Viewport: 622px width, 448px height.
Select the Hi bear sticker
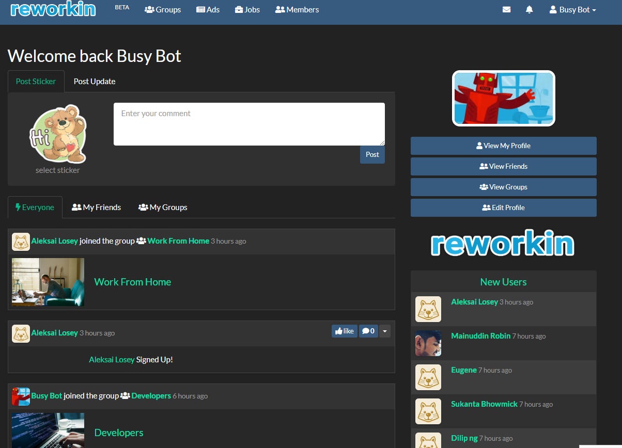click(58, 134)
